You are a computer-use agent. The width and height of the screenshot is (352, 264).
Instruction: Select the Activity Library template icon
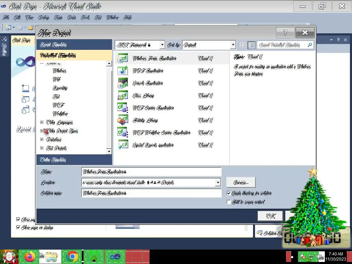pos(123,120)
